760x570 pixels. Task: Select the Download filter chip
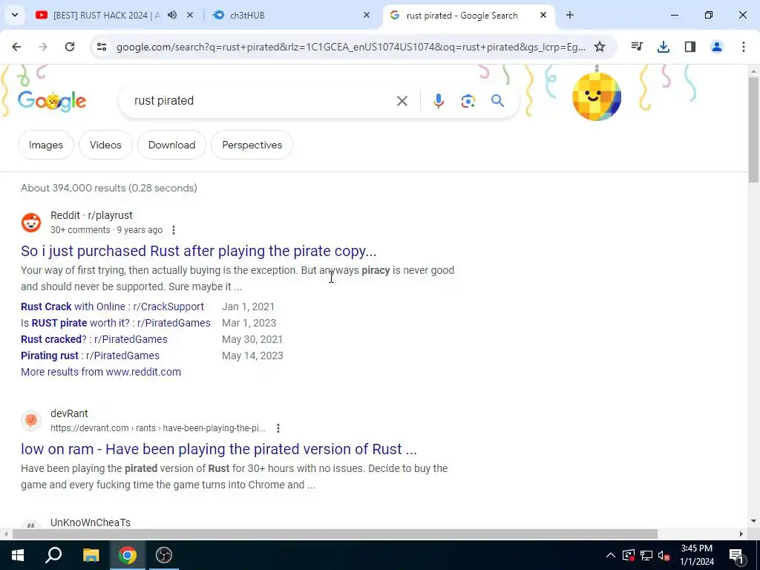(x=172, y=145)
